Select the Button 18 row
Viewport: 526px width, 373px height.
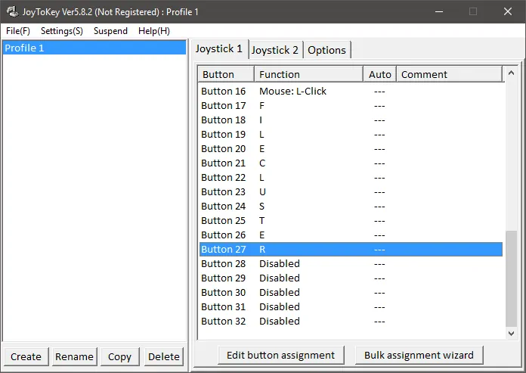pos(351,120)
